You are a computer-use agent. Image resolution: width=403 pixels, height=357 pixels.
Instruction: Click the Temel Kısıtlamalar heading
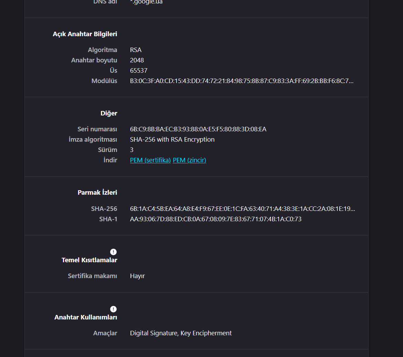89,260
